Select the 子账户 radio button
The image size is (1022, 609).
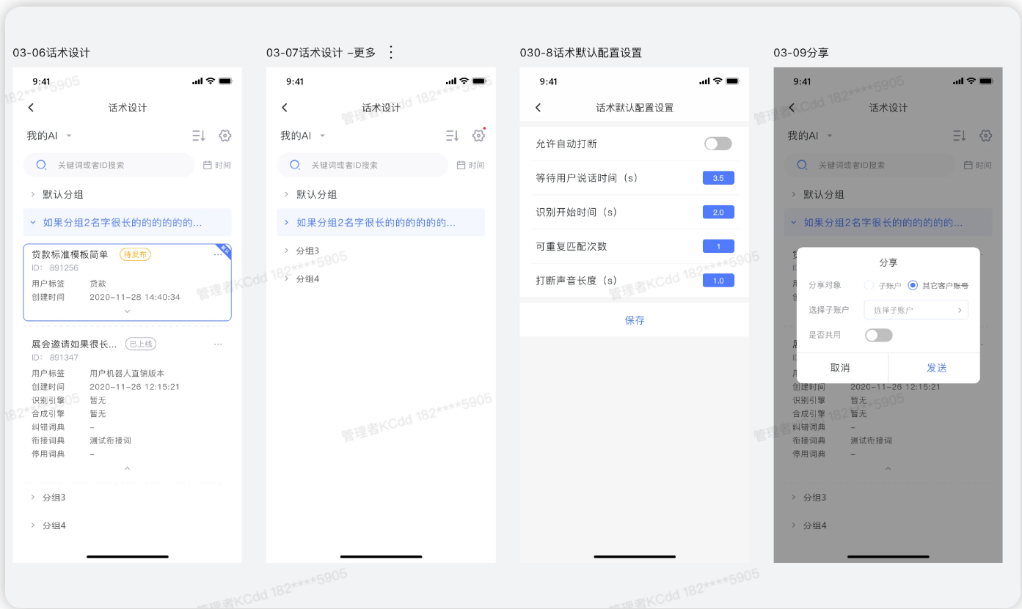click(869, 285)
